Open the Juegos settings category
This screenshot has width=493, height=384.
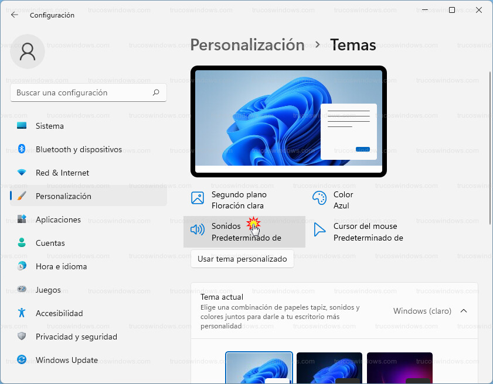(x=48, y=290)
